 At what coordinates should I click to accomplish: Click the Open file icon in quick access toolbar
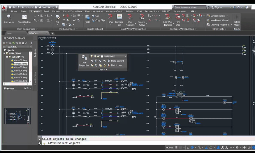(x=14, y=7)
